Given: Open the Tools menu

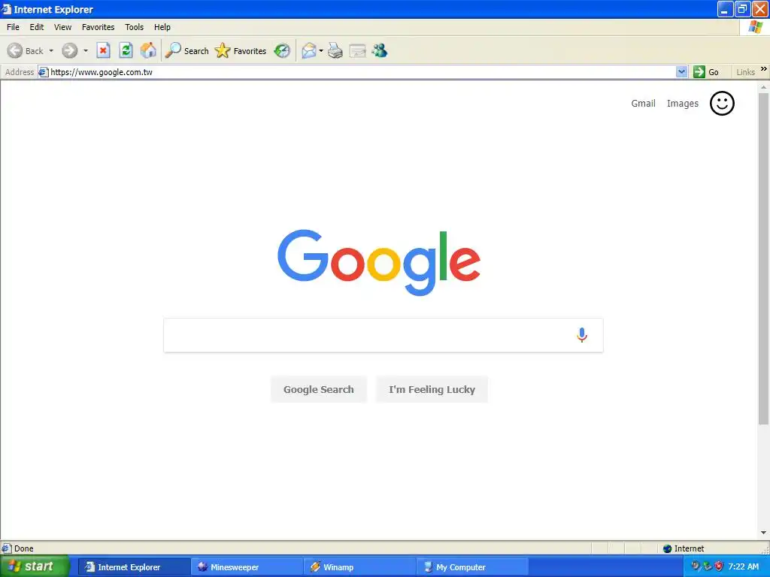Looking at the screenshot, I should click(x=134, y=27).
